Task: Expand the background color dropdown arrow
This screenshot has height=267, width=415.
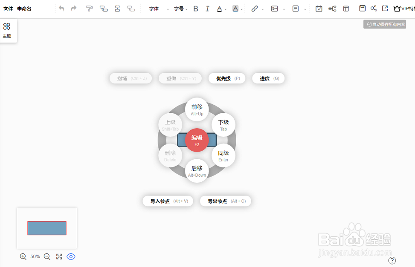Action: point(241,9)
